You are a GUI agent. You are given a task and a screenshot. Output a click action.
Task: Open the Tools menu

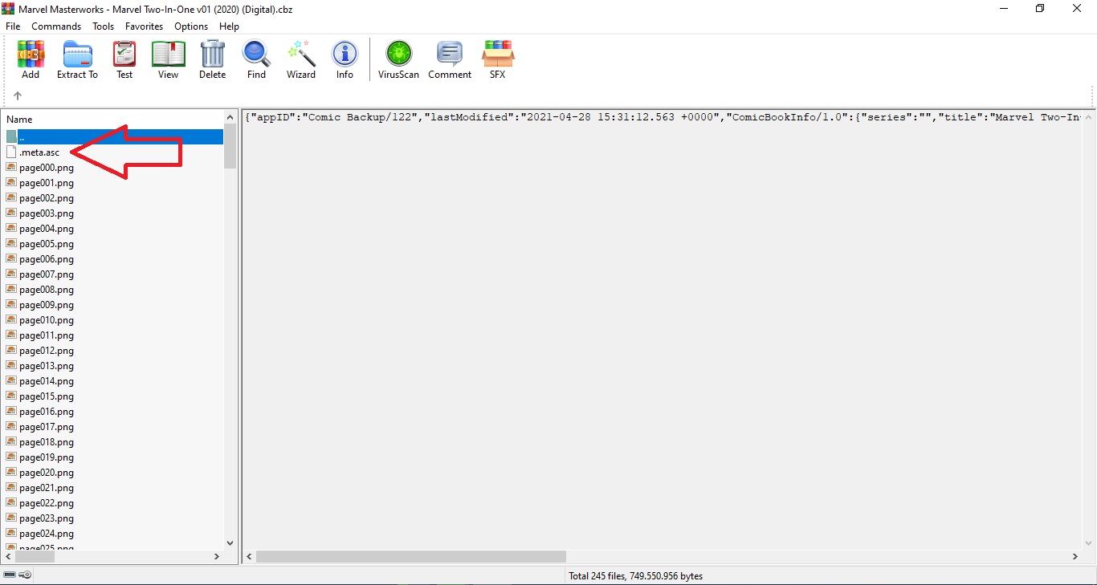coord(103,26)
